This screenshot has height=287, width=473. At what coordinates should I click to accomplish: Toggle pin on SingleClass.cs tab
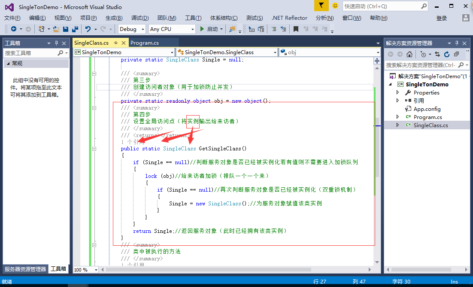pyautogui.click(x=115, y=43)
